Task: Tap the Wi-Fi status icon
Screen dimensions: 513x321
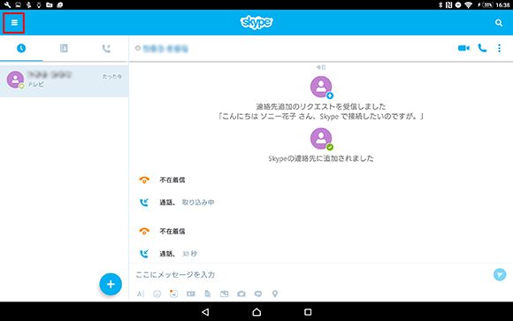Action: [469, 5]
